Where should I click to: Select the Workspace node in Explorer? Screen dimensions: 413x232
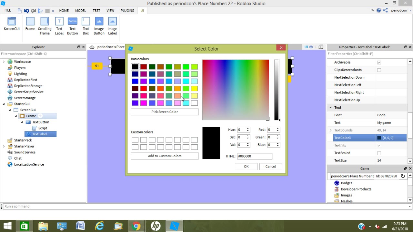coord(22,62)
